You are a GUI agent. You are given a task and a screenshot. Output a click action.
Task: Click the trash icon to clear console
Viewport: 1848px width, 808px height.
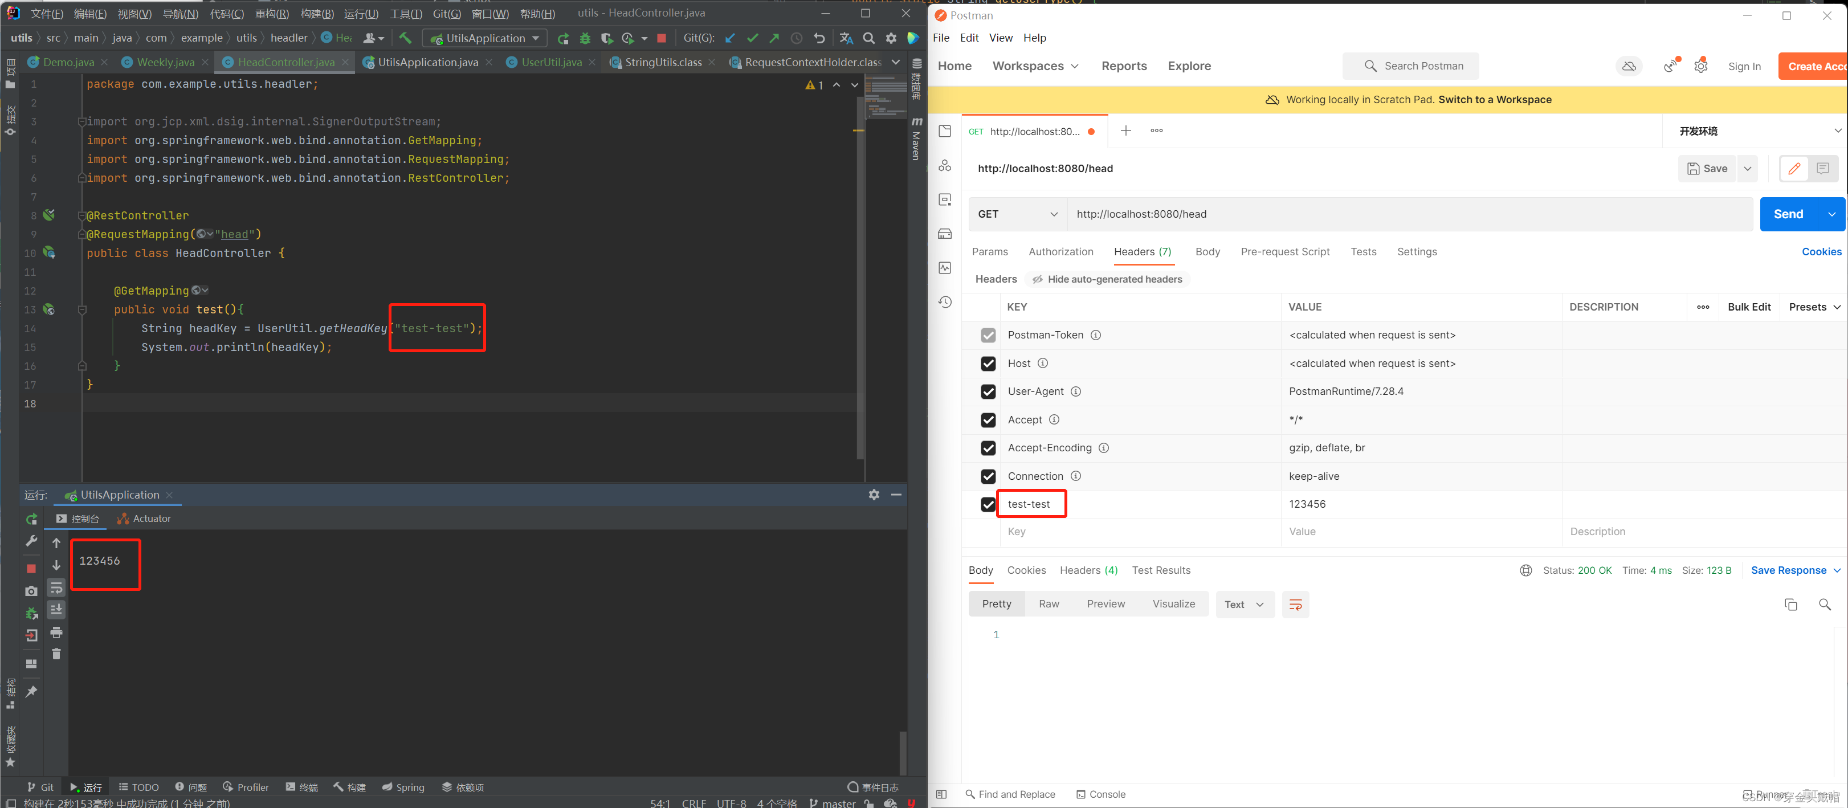click(56, 654)
